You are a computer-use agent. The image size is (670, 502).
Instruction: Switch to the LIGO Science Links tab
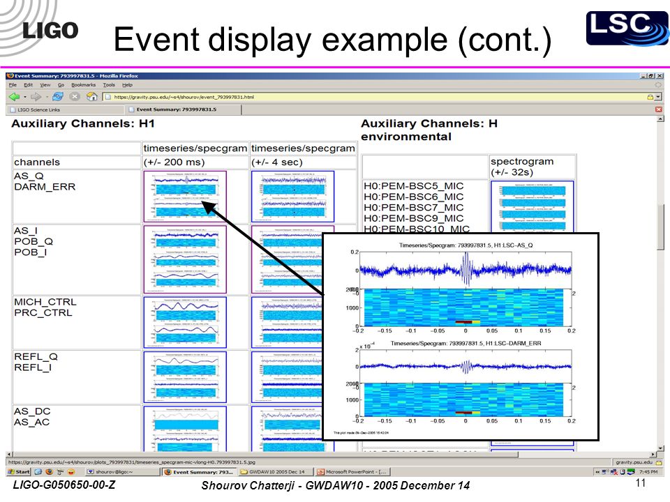tap(65, 109)
